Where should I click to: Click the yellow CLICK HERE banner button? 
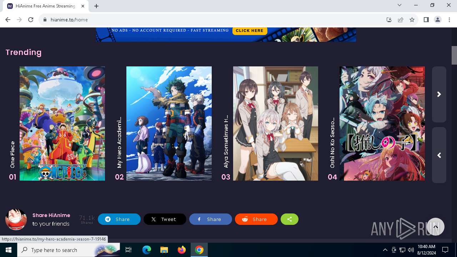coord(250,31)
